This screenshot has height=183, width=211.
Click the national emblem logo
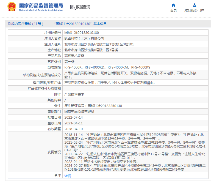[x=12, y=7]
